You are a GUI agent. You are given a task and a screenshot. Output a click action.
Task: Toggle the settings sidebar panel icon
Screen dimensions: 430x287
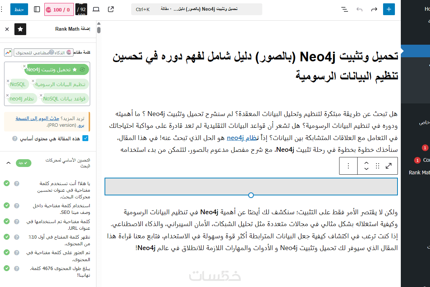37,9
